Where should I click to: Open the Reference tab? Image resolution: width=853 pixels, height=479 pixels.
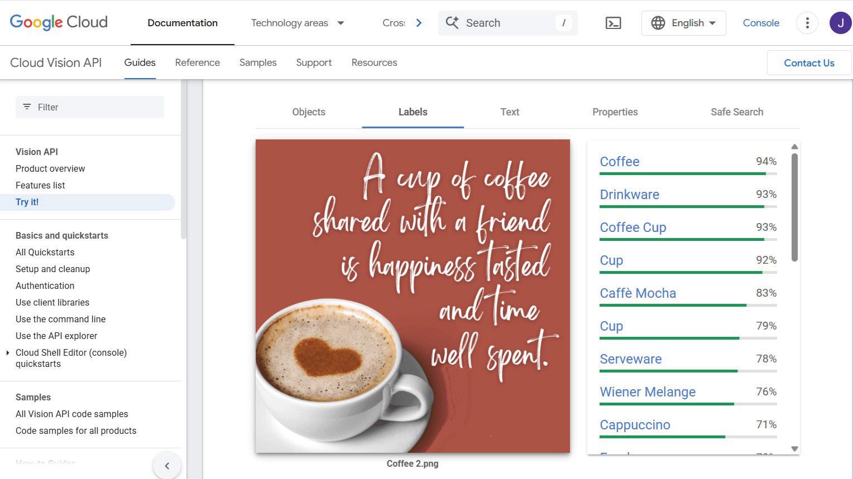pos(198,62)
